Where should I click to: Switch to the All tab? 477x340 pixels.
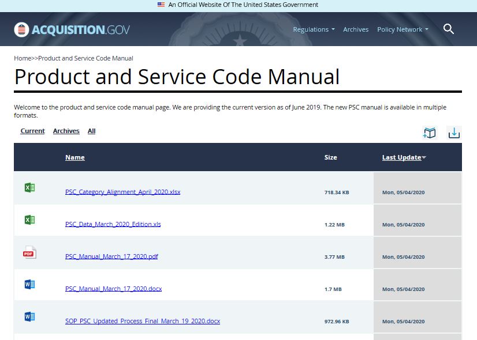(x=92, y=131)
